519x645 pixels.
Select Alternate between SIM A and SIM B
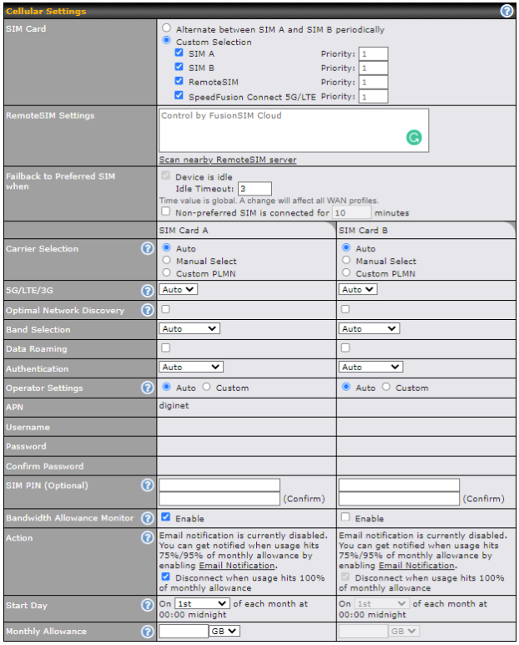(166, 28)
